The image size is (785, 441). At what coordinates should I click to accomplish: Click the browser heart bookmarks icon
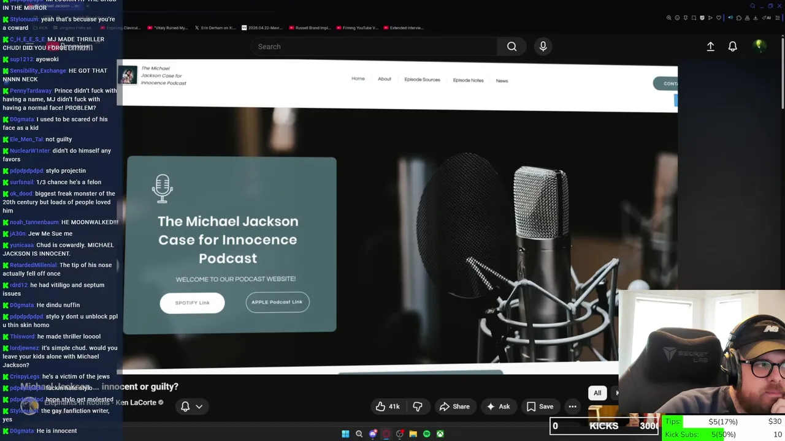coord(719,18)
